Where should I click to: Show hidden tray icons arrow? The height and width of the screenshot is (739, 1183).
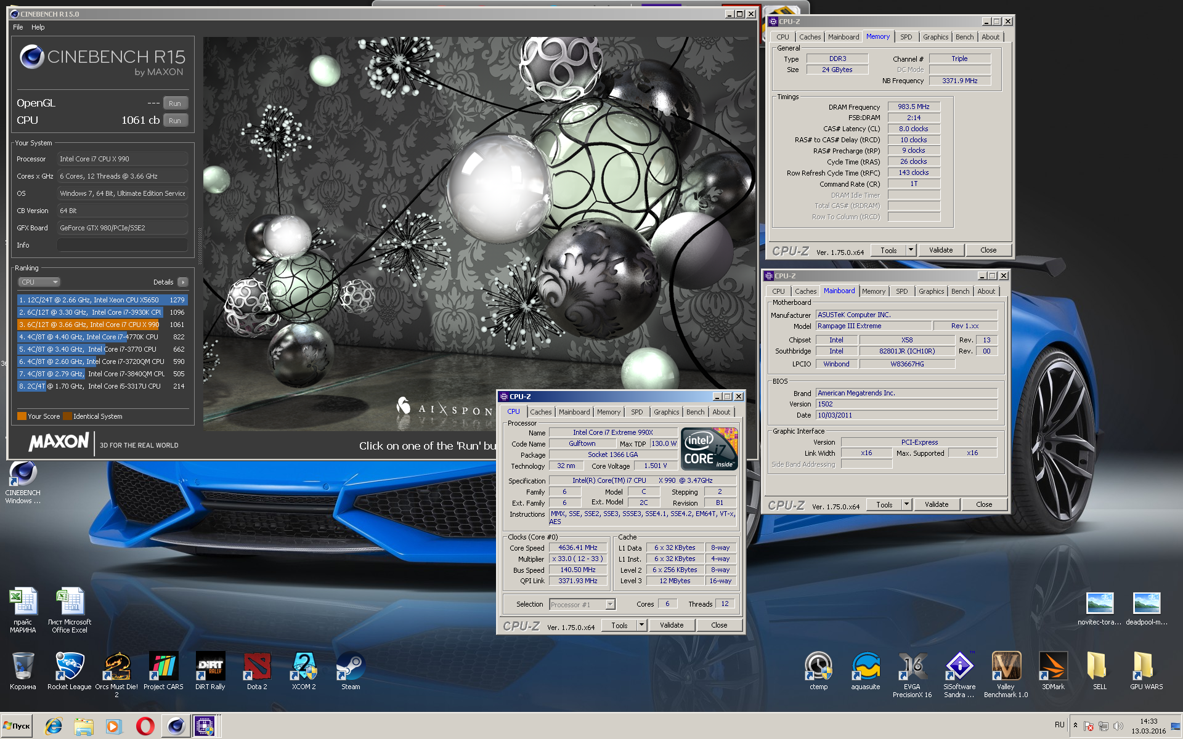point(1075,725)
